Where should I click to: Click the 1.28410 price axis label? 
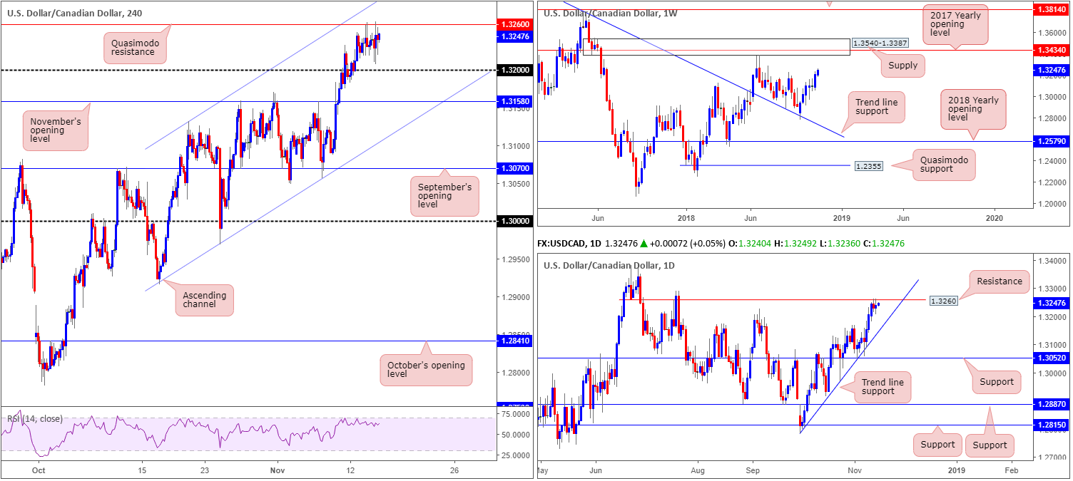[x=516, y=341]
